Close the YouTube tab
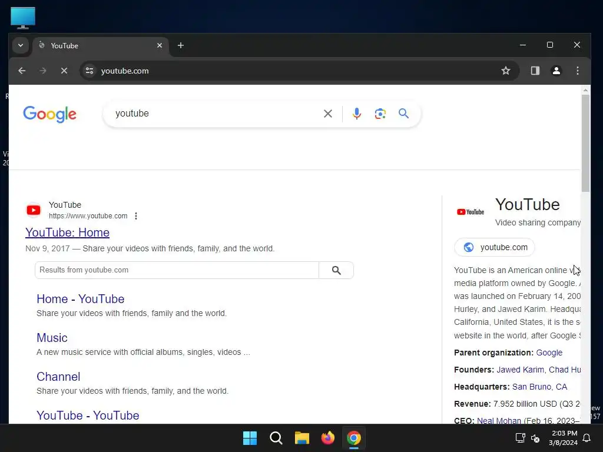Viewport: 603px width, 452px height. tap(159, 45)
